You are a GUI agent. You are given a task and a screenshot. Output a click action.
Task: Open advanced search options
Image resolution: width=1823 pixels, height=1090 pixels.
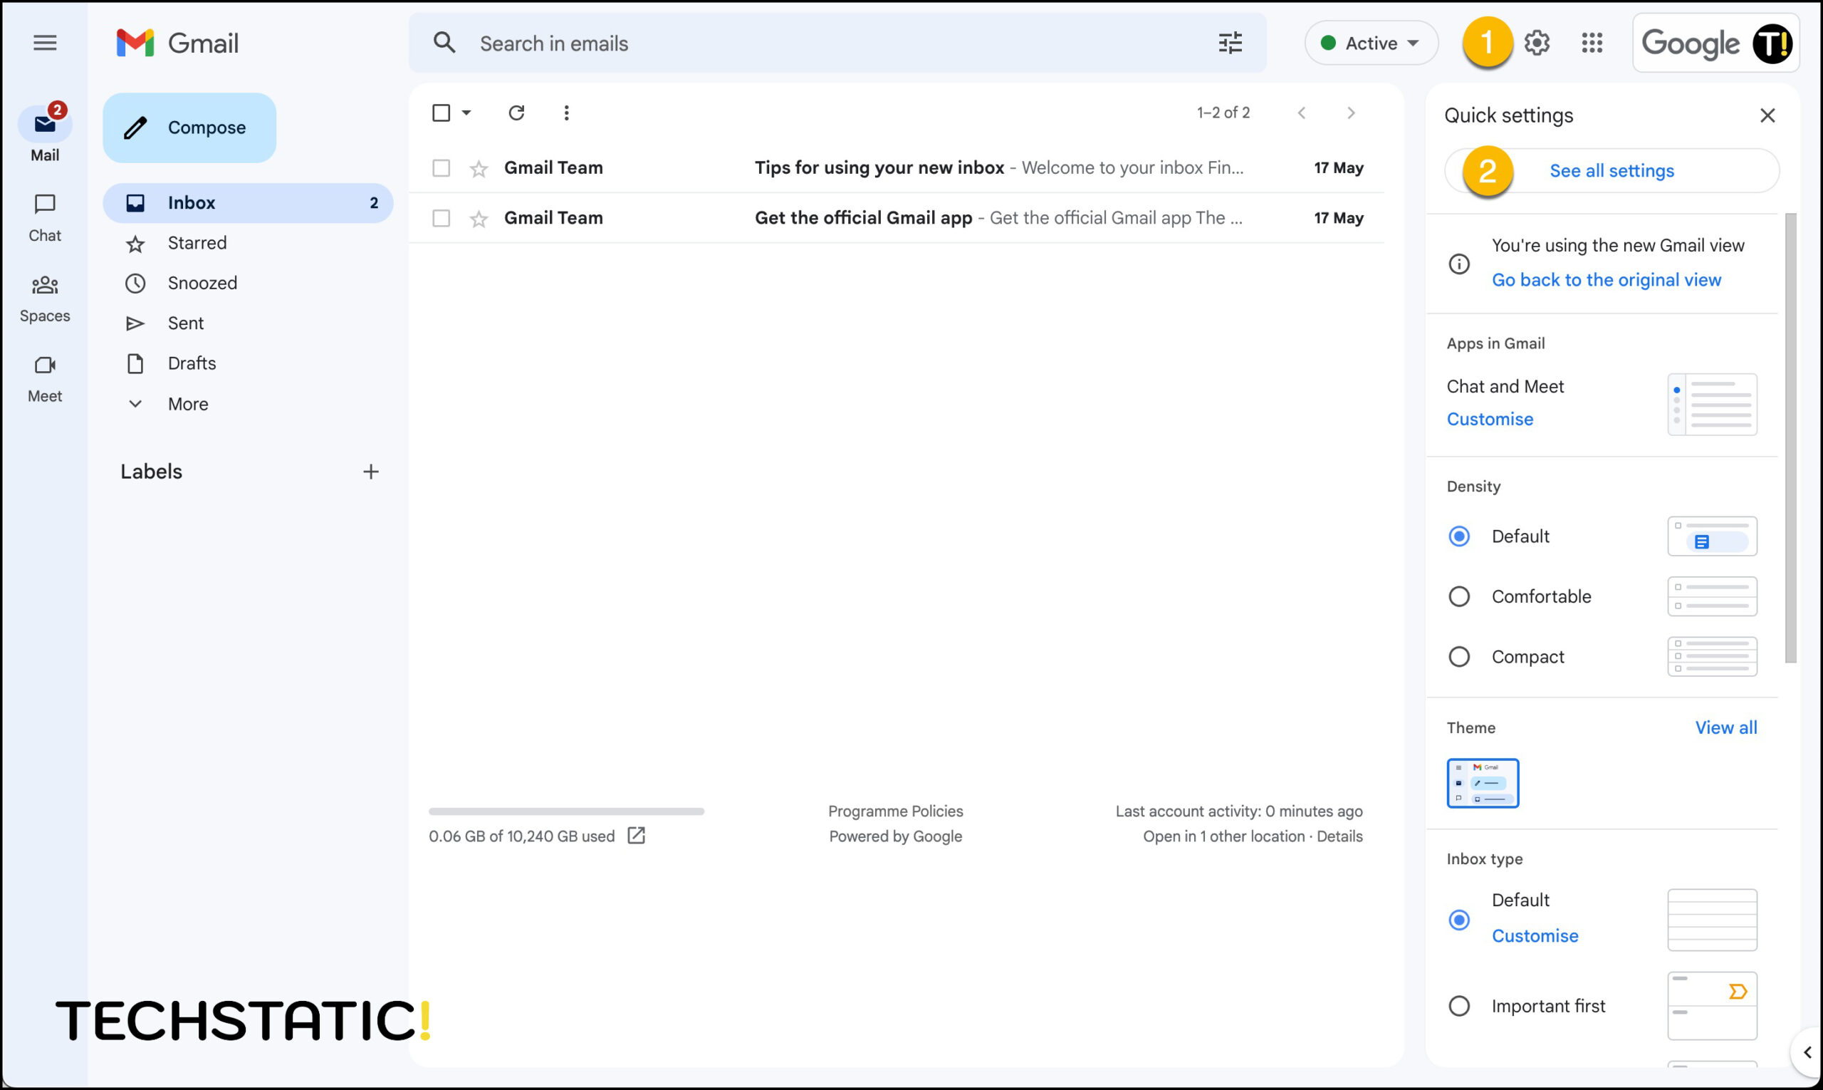point(1230,43)
